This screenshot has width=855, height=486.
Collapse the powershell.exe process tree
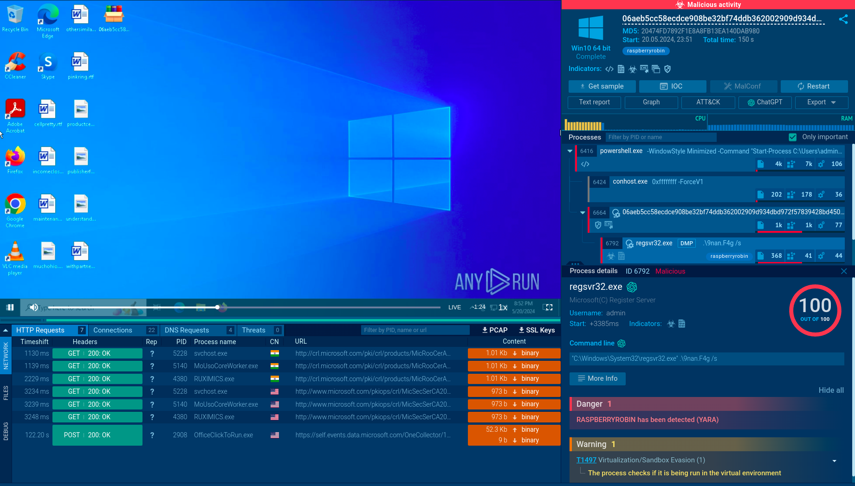point(570,151)
